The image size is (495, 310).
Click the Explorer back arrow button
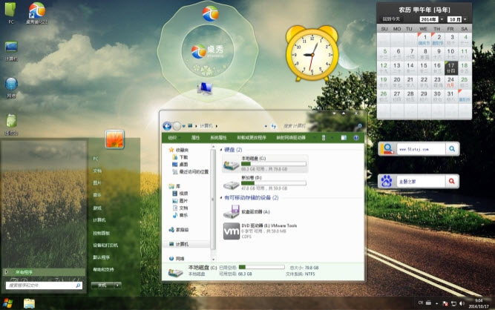pyautogui.click(x=167, y=125)
